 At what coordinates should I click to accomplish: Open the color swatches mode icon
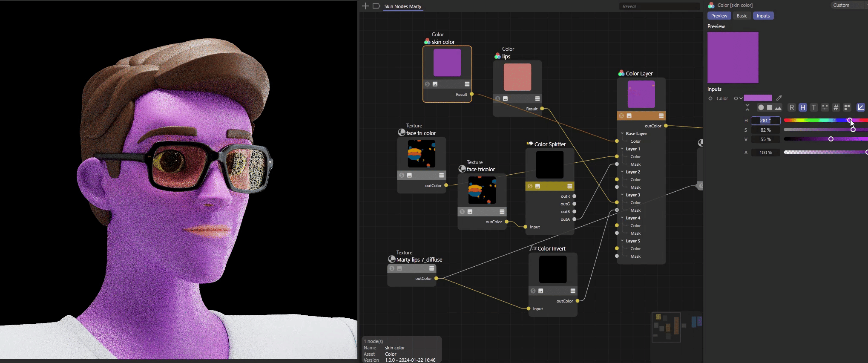tap(847, 108)
